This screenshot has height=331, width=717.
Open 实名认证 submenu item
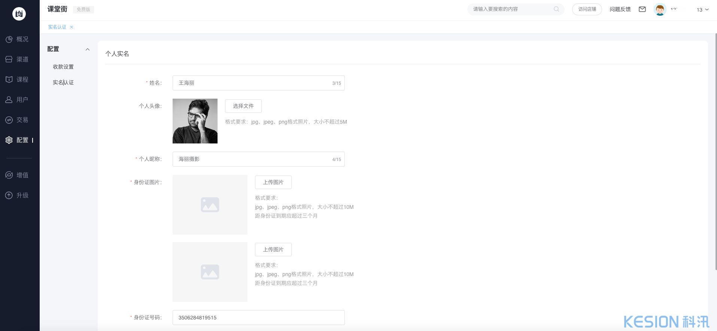(x=63, y=83)
